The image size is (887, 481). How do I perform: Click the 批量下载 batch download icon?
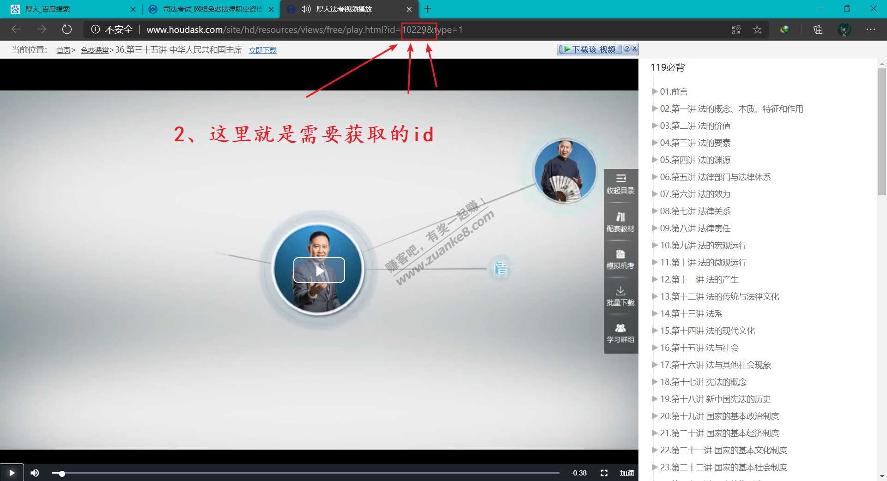coord(620,296)
